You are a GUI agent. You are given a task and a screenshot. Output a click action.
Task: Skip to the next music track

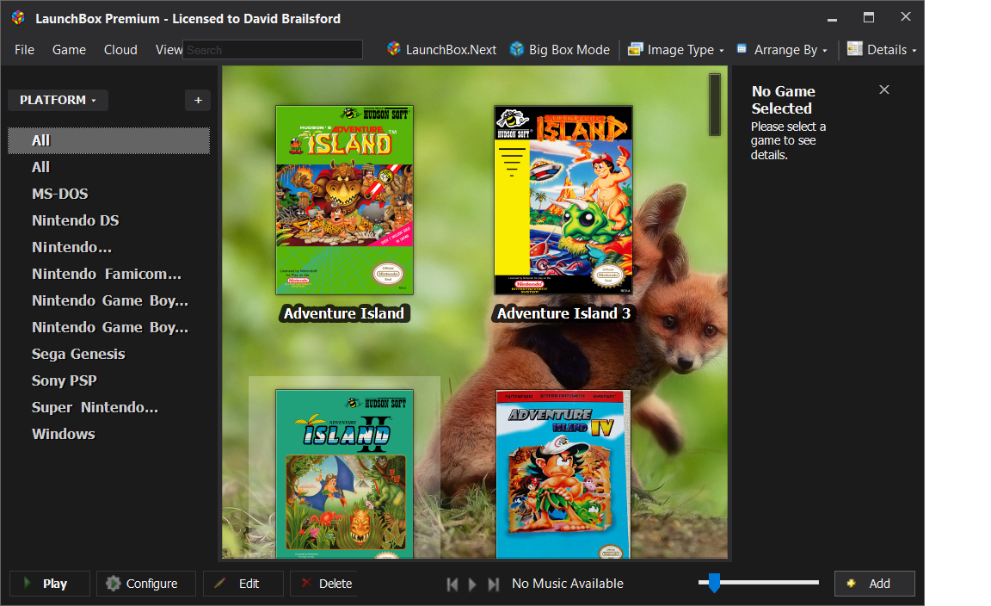click(494, 584)
